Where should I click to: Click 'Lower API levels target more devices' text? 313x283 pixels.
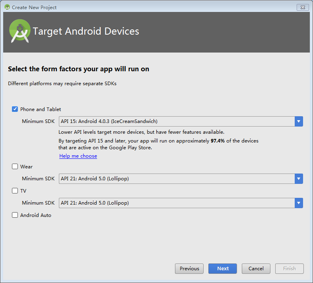coord(141,132)
